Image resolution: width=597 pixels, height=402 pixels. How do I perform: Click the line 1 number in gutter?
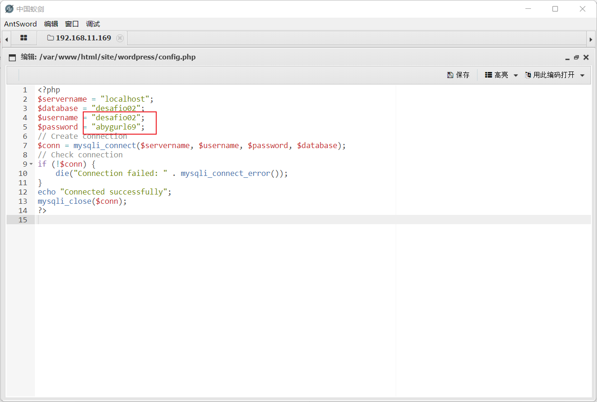point(25,90)
